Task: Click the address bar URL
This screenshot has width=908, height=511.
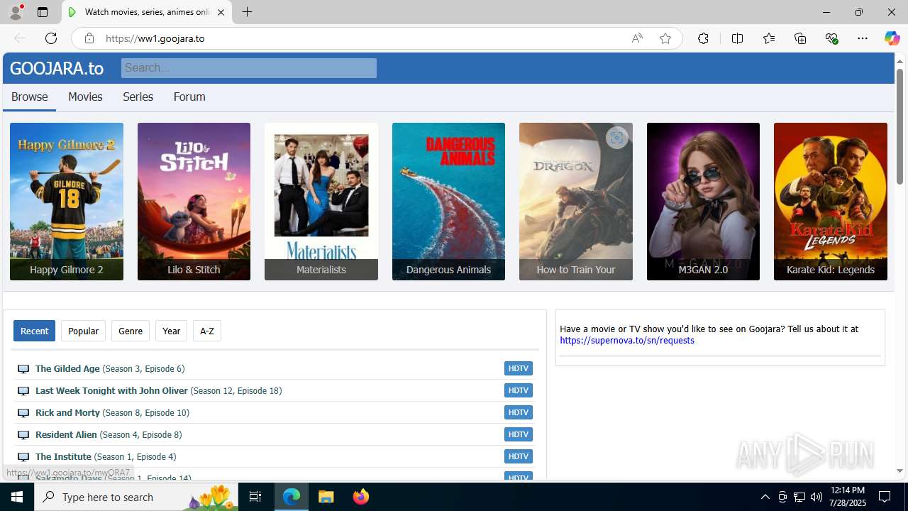Action: (x=155, y=38)
